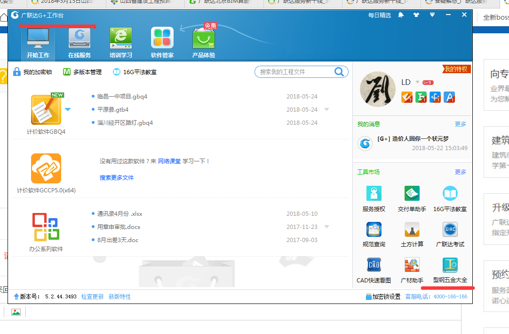
Task: Click the green privilege badge icon
Action: (421, 97)
